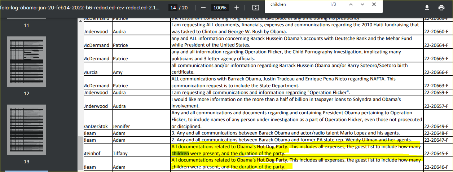453x172 pixels.
Task: Go to previous search match
Action: tap(351, 4)
